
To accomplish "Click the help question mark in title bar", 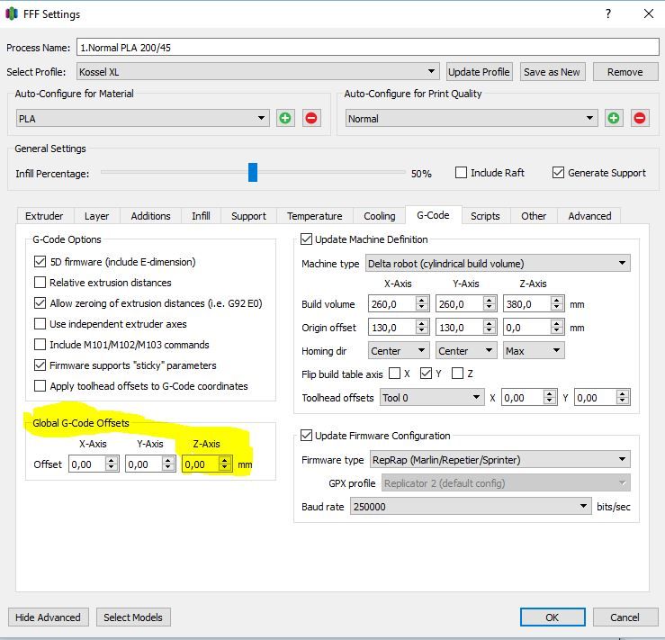I will (x=608, y=14).
